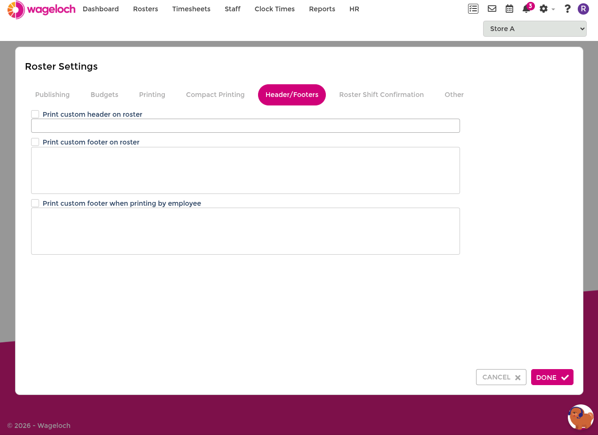This screenshot has width=598, height=435.
Task: Enable Print custom footer on roster
Action: [35, 142]
